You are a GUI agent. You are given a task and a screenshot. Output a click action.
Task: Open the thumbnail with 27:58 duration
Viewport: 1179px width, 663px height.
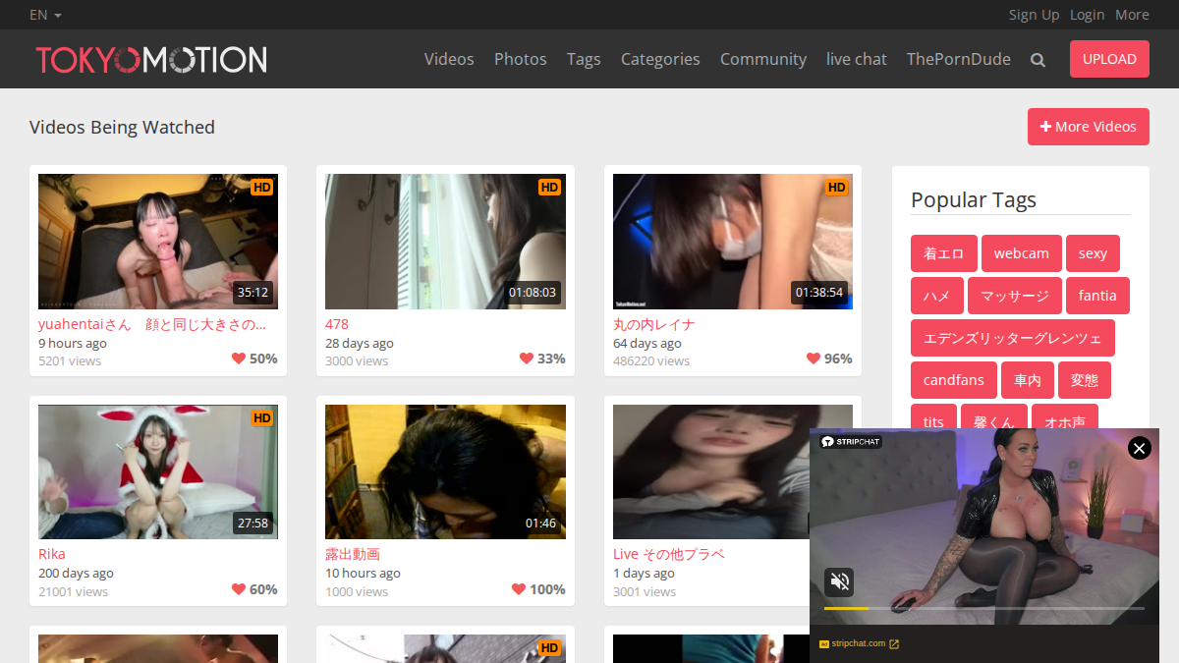click(158, 471)
